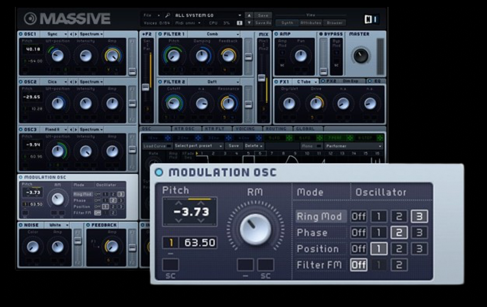Open FX1 C Tube effect dropdown

pos(305,82)
